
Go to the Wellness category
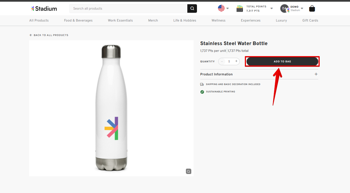pyautogui.click(x=219, y=20)
